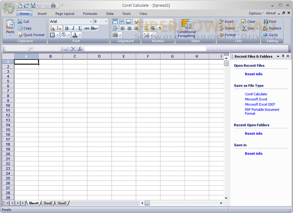Increase font size with the larger A icon

[52, 28]
